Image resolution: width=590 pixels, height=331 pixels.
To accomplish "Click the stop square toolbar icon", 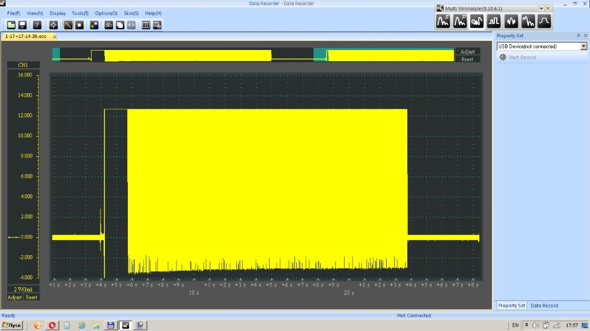I will (80, 25).
